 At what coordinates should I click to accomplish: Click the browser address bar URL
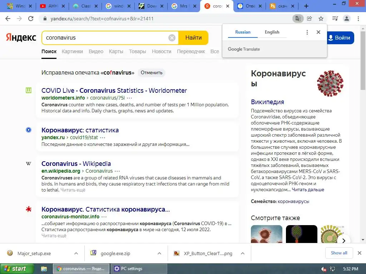(x=102, y=19)
